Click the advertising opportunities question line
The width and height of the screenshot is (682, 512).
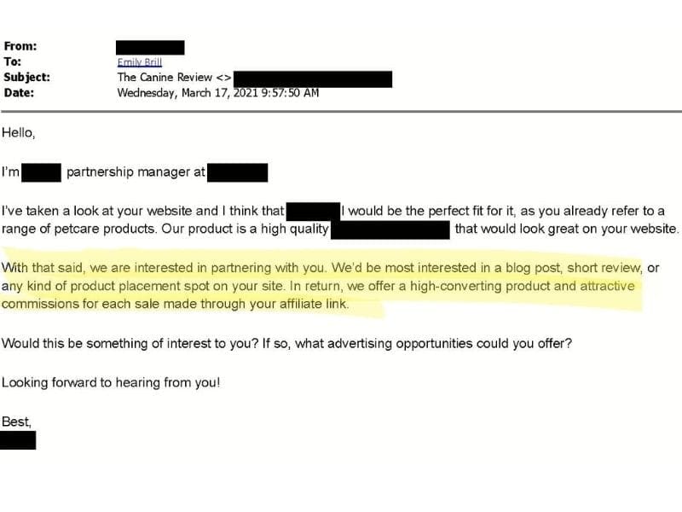tap(286, 344)
